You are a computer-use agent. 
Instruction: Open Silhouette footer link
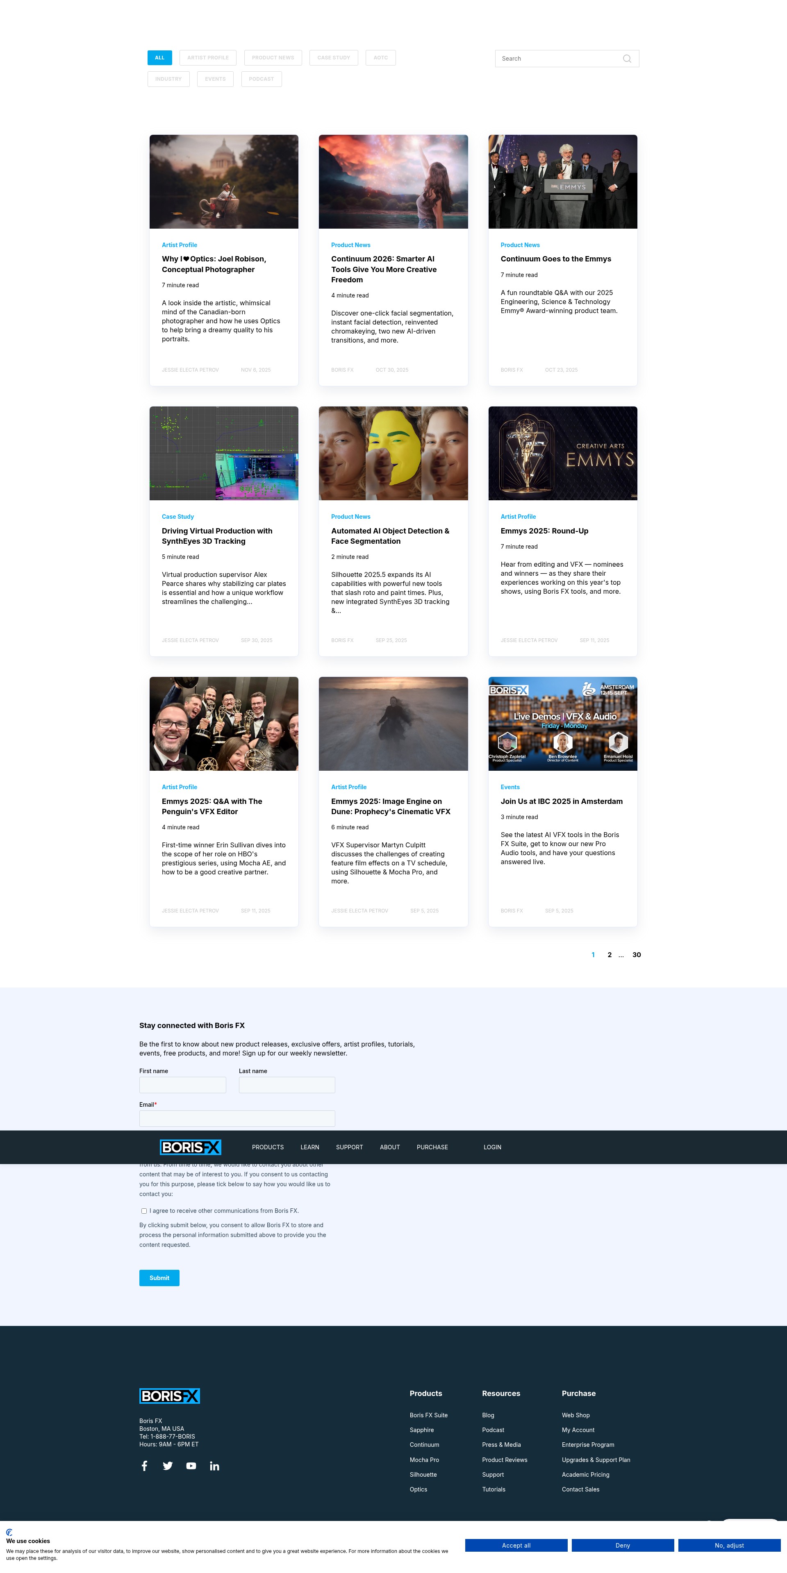coord(423,1475)
